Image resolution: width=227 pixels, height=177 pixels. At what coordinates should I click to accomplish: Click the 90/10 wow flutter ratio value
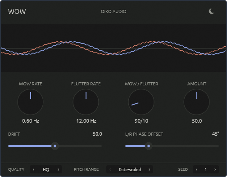(x=141, y=121)
